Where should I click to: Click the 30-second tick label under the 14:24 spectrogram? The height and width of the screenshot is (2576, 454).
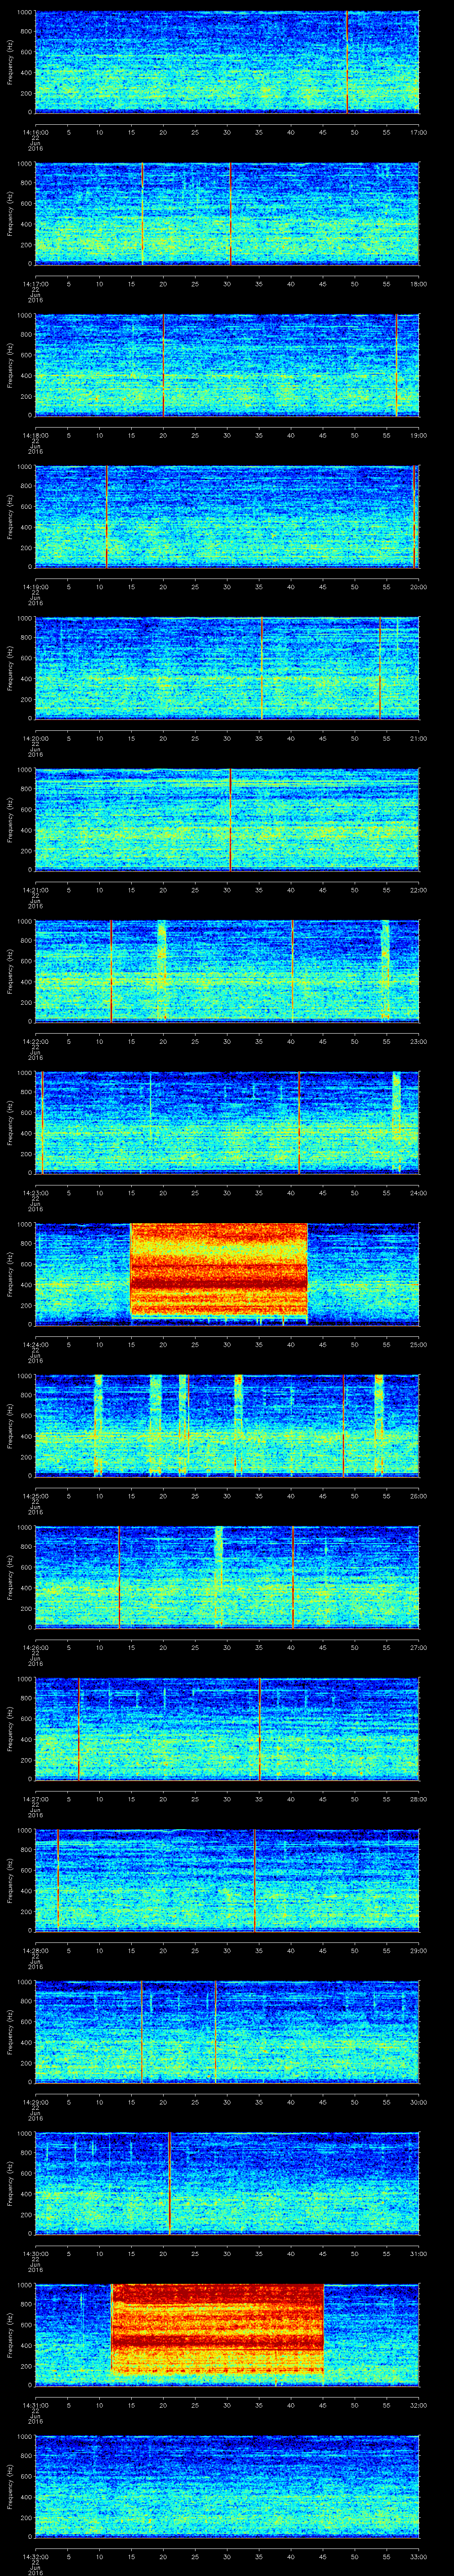[227, 1344]
